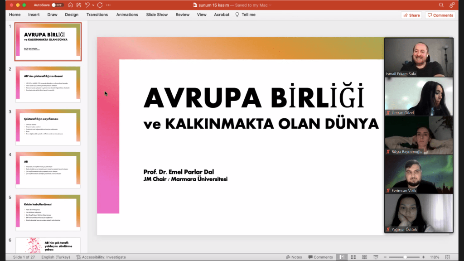Start the Slide Show from status bar icon
This screenshot has height=261, width=464.
376,257
